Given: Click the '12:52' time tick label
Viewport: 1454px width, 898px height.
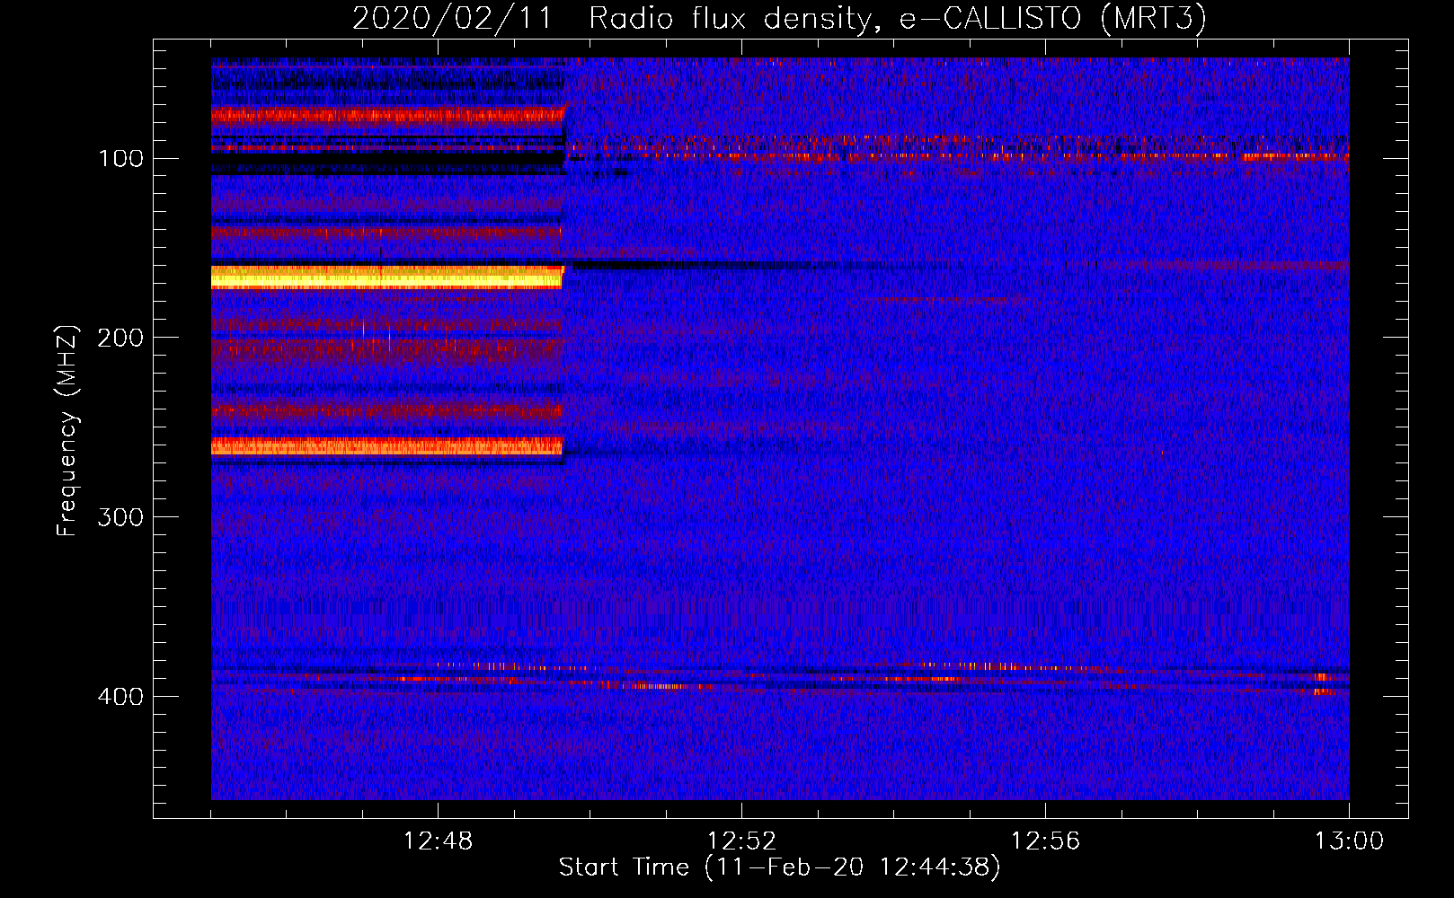Looking at the screenshot, I should 741,841.
